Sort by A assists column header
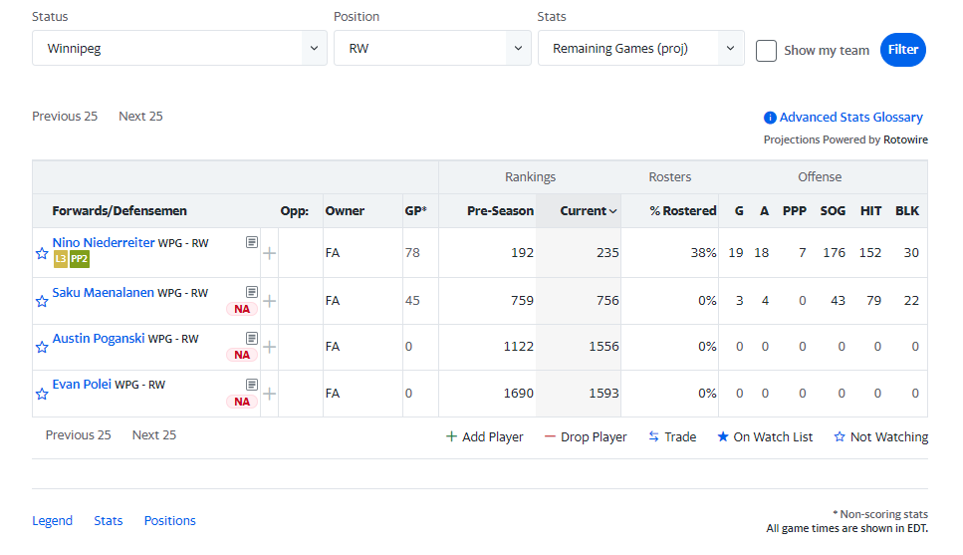The image size is (963, 555). (764, 211)
